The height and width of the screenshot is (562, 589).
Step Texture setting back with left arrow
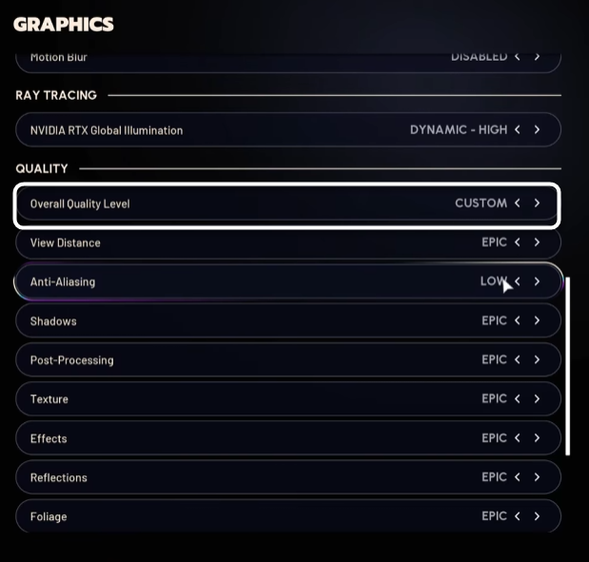518,398
